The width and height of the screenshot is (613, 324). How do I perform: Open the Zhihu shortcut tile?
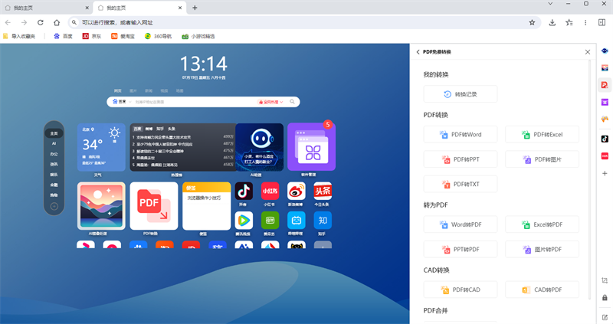[322, 221]
